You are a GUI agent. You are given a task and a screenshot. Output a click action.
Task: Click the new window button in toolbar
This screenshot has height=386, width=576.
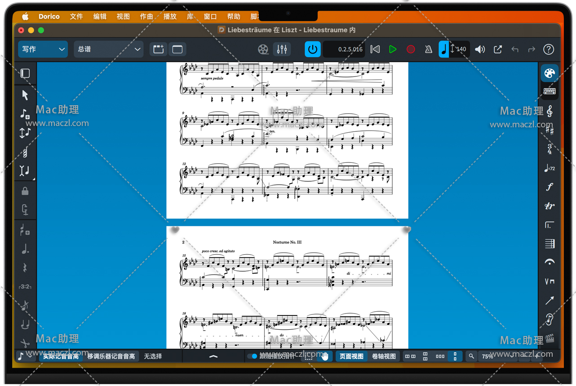tap(177, 49)
